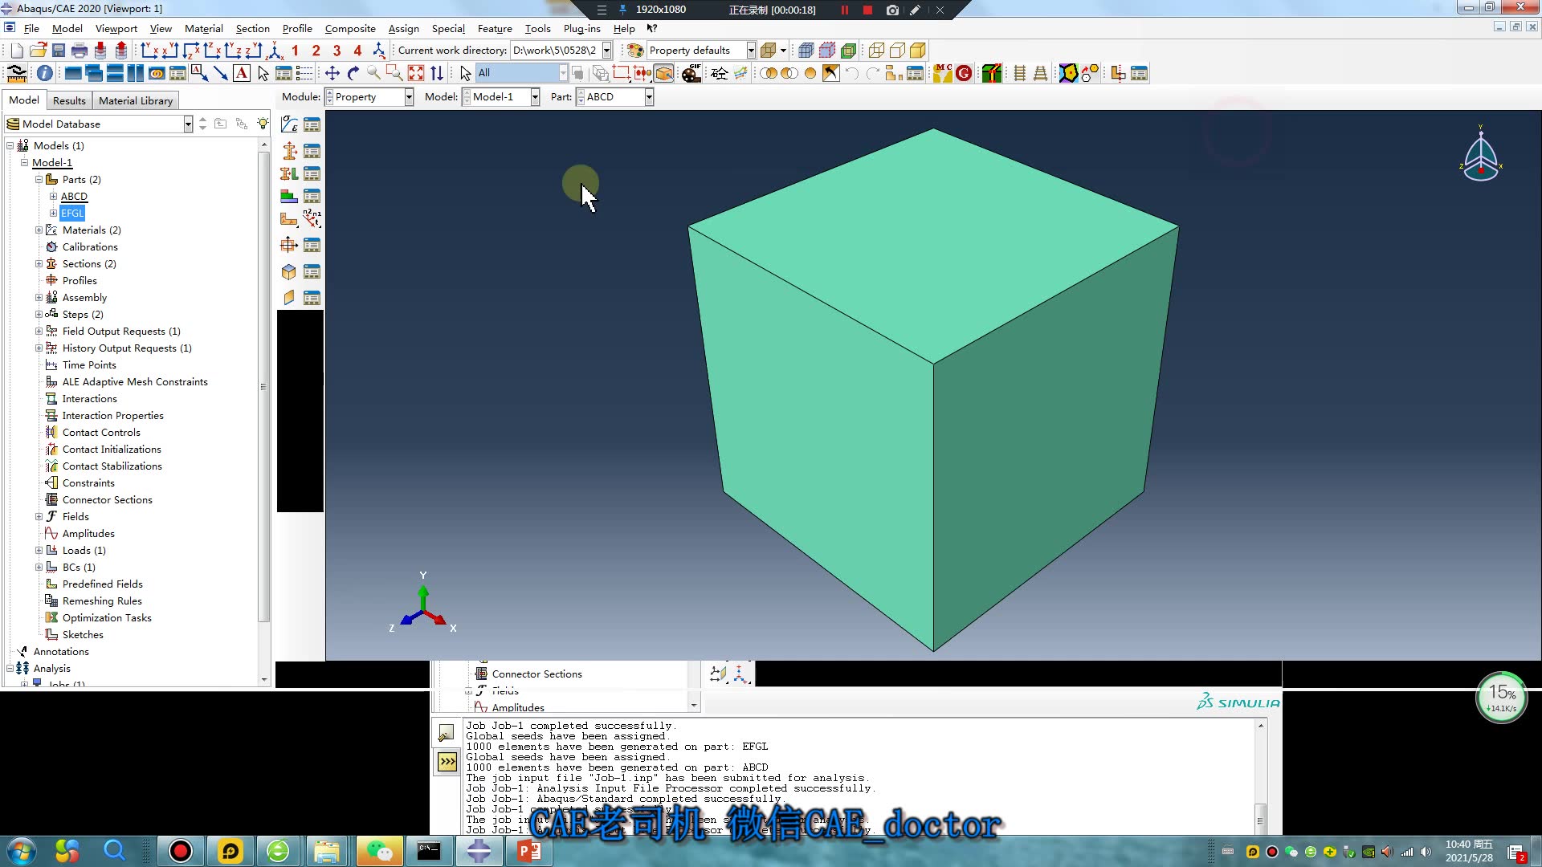Click the Print icon in toolbar
Image resolution: width=1542 pixels, height=867 pixels.
[80, 51]
